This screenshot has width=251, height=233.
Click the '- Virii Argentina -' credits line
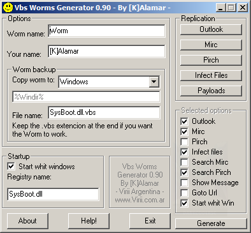(x=140, y=192)
